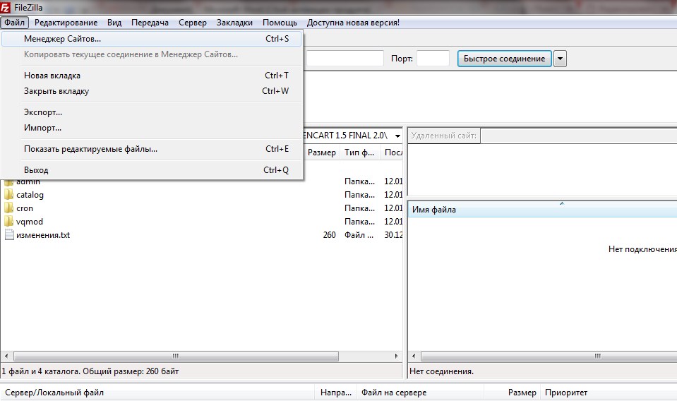Select Показать редактируемые файлы... entry
The width and height of the screenshot is (677, 401).
coord(152,149)
